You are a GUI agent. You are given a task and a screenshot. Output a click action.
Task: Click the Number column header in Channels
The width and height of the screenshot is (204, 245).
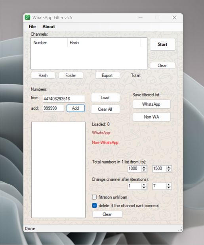point(50,42)
